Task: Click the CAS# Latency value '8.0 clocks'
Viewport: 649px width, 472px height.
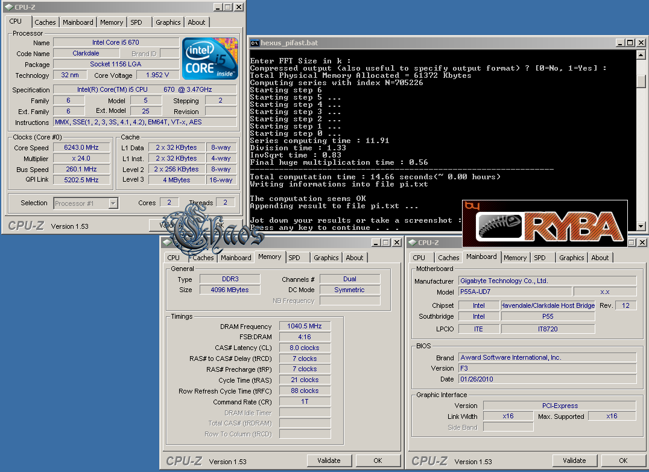Action: pos(305,348)
